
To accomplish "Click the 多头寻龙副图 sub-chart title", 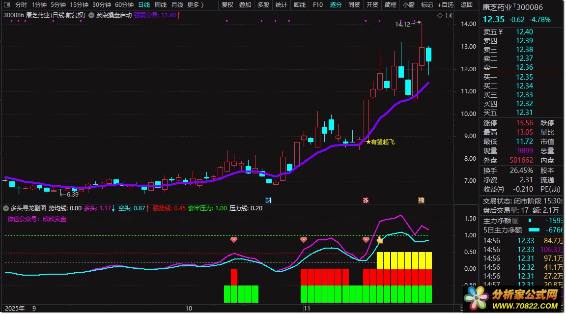I will 28,208.
